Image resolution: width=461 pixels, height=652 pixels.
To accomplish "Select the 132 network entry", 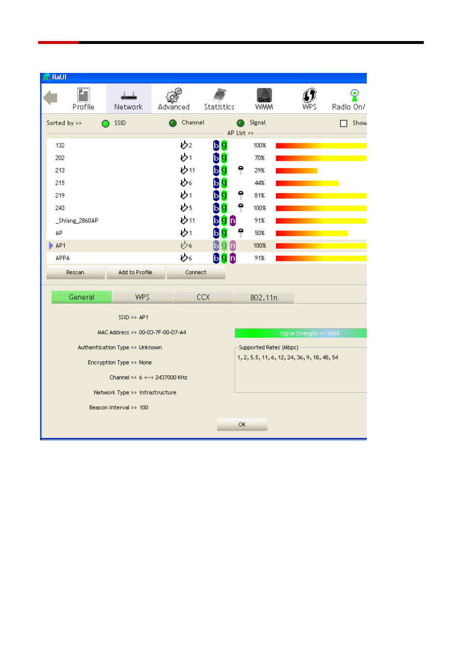I will click(x=60, y=145).
